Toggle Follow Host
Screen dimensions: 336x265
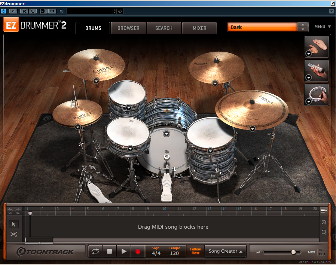click(x=195, y=251)
